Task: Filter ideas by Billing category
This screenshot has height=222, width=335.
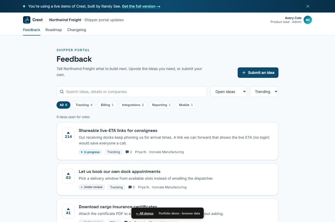Action: click(x=107, y=105)
